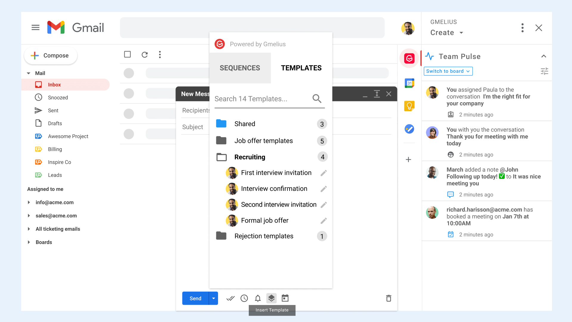Discard draft with trash icon
Screen dimensions: 572x322
(x=388, y=298)
